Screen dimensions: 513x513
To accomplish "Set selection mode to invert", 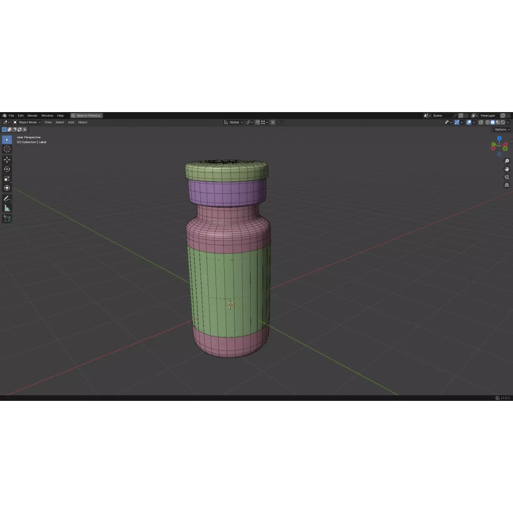I will pos(19,130).
